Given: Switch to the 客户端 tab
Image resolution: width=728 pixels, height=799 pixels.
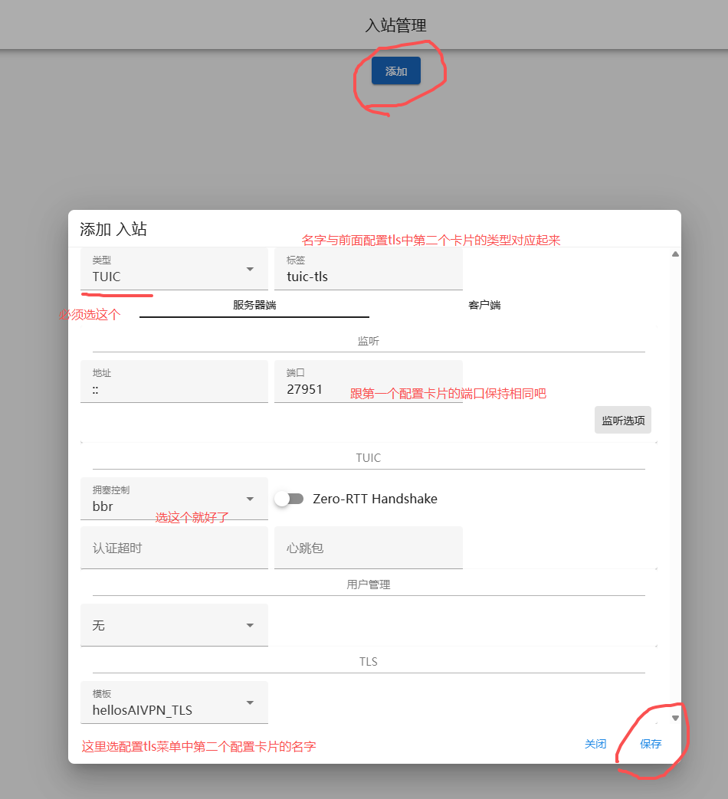Looking at the screenshot, I should tap(484, 305).
